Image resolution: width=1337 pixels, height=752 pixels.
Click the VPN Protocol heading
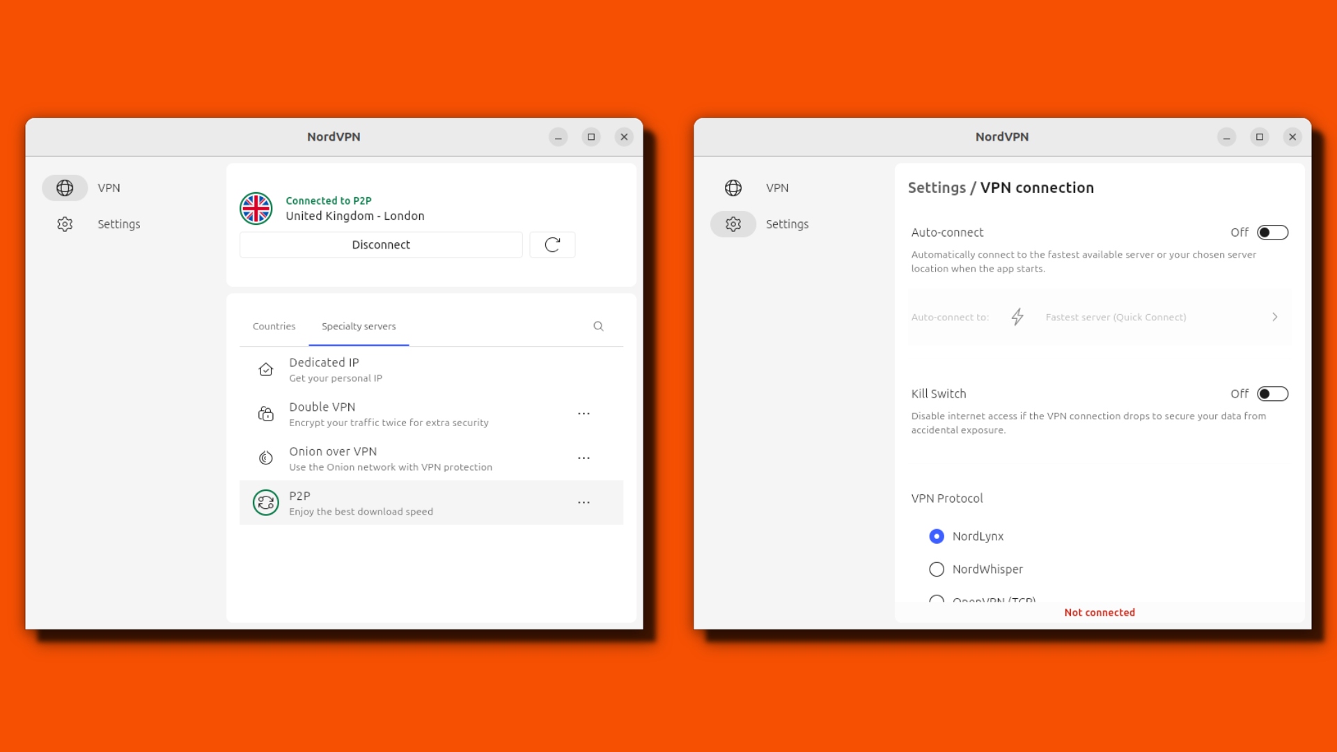[x=947, y=499]
